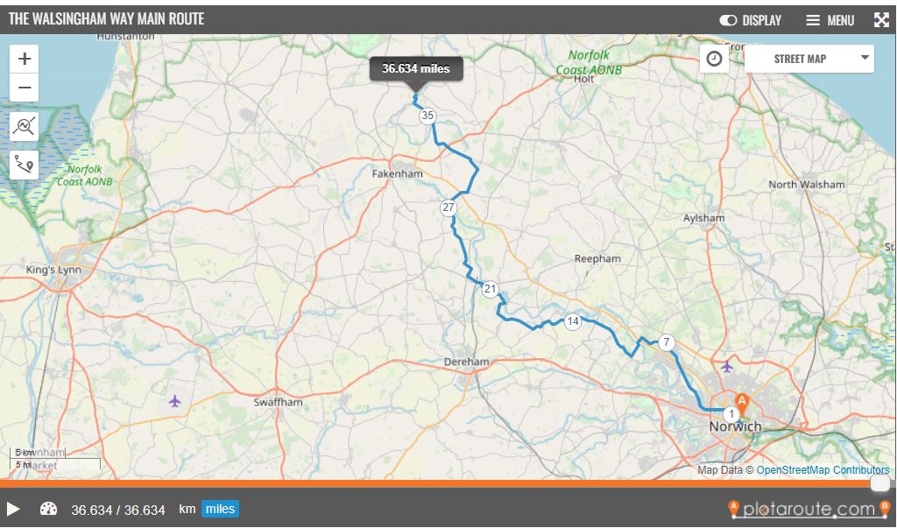
Task: Enter fullscreen map mode
Action: [x=881, y=20]
